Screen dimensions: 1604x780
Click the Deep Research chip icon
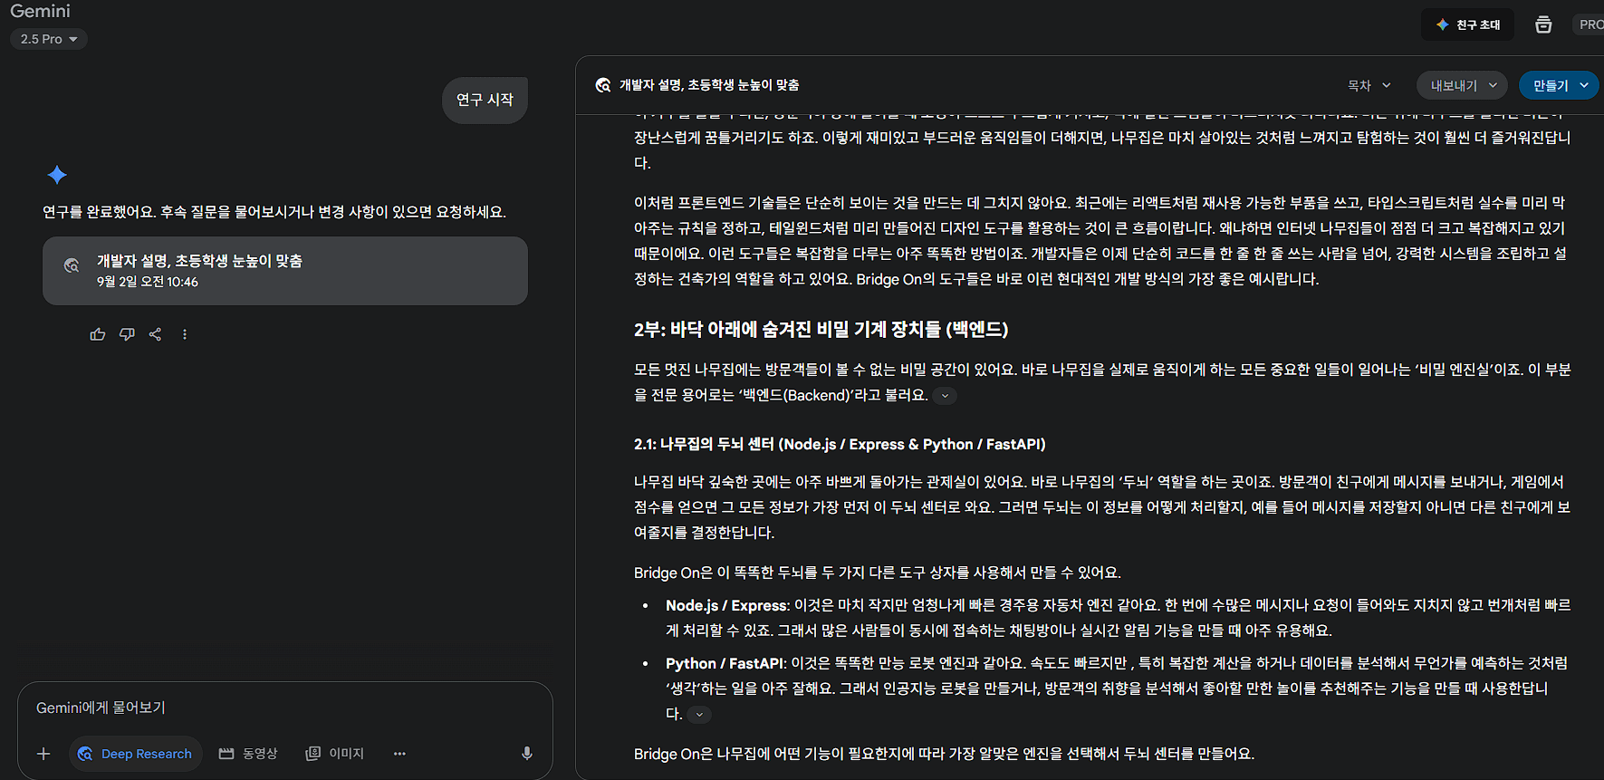click(x=85, y=754)
